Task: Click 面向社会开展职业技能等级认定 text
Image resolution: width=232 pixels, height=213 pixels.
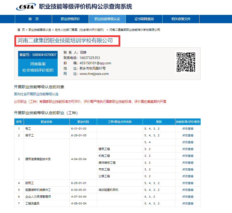Action: (x=36, y=94)
